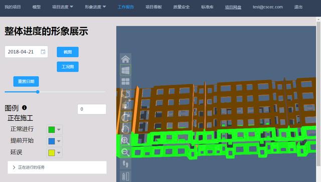Click the zoom in magnifier icon
321x182 pixels.
[125, 140]
